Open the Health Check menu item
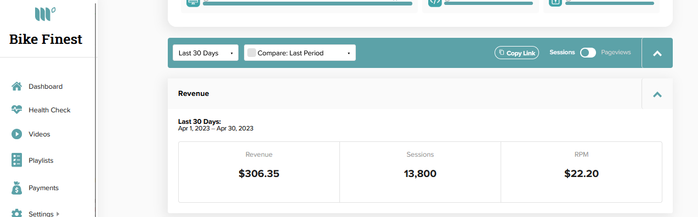 [x=49, y=110]
